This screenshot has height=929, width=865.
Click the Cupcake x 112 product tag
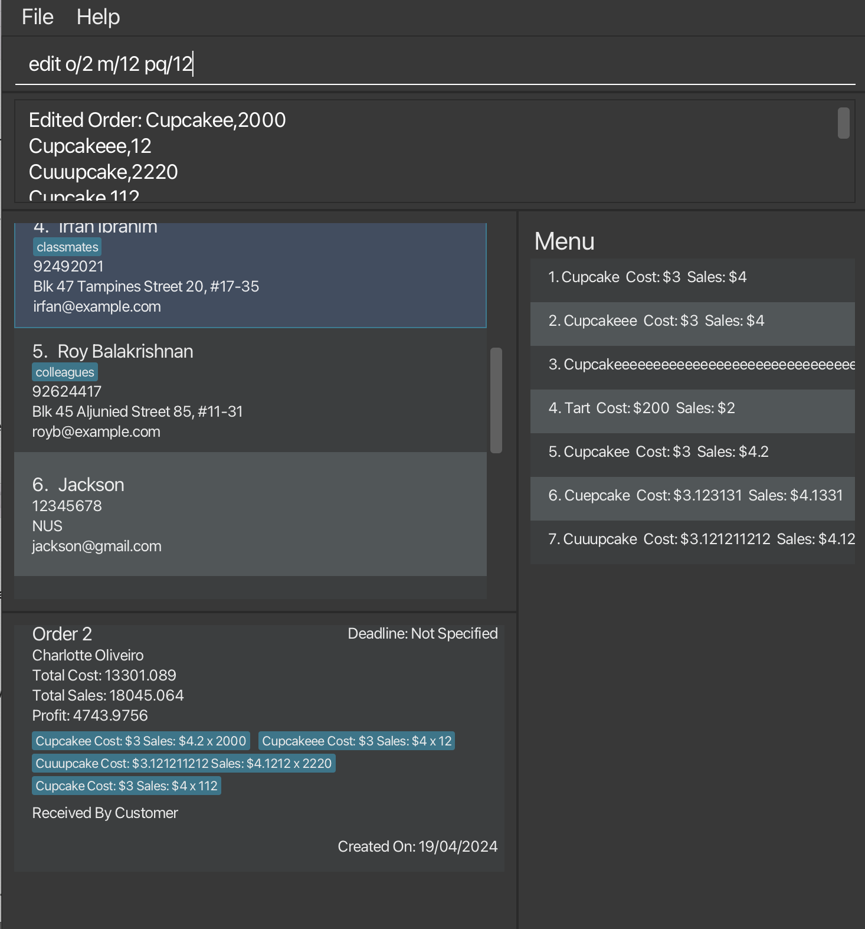click(x=126, y=786)
